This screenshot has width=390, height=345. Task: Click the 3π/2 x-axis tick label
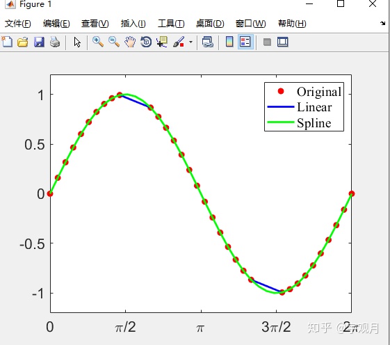click(276, 327)
